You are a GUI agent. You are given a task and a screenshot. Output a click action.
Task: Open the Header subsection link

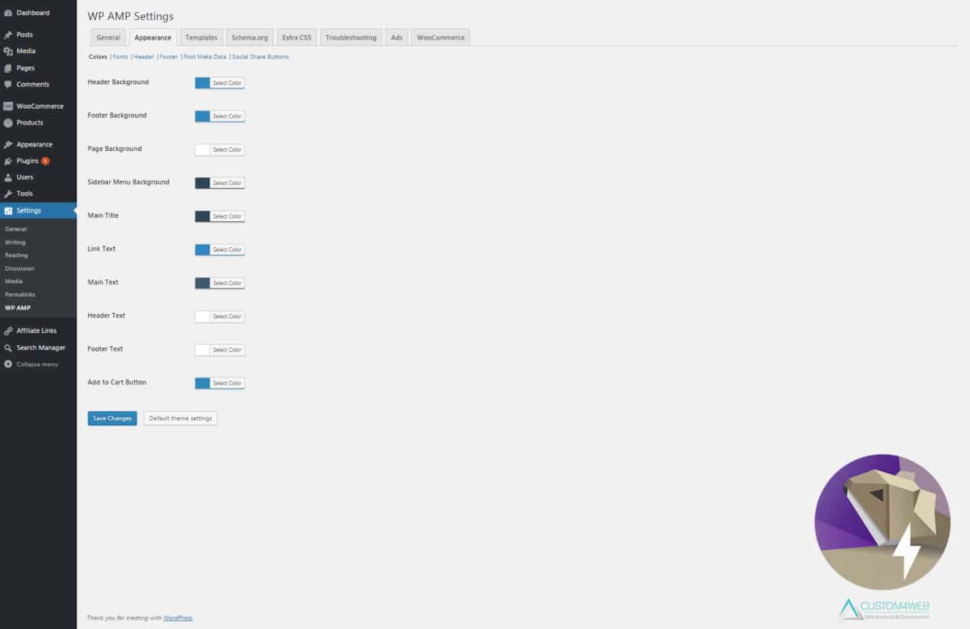144,57
